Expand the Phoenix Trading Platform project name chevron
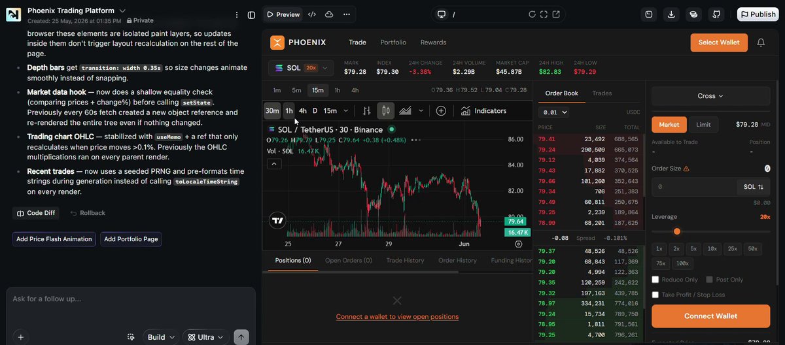785x345 pixels. coord(122,10)
